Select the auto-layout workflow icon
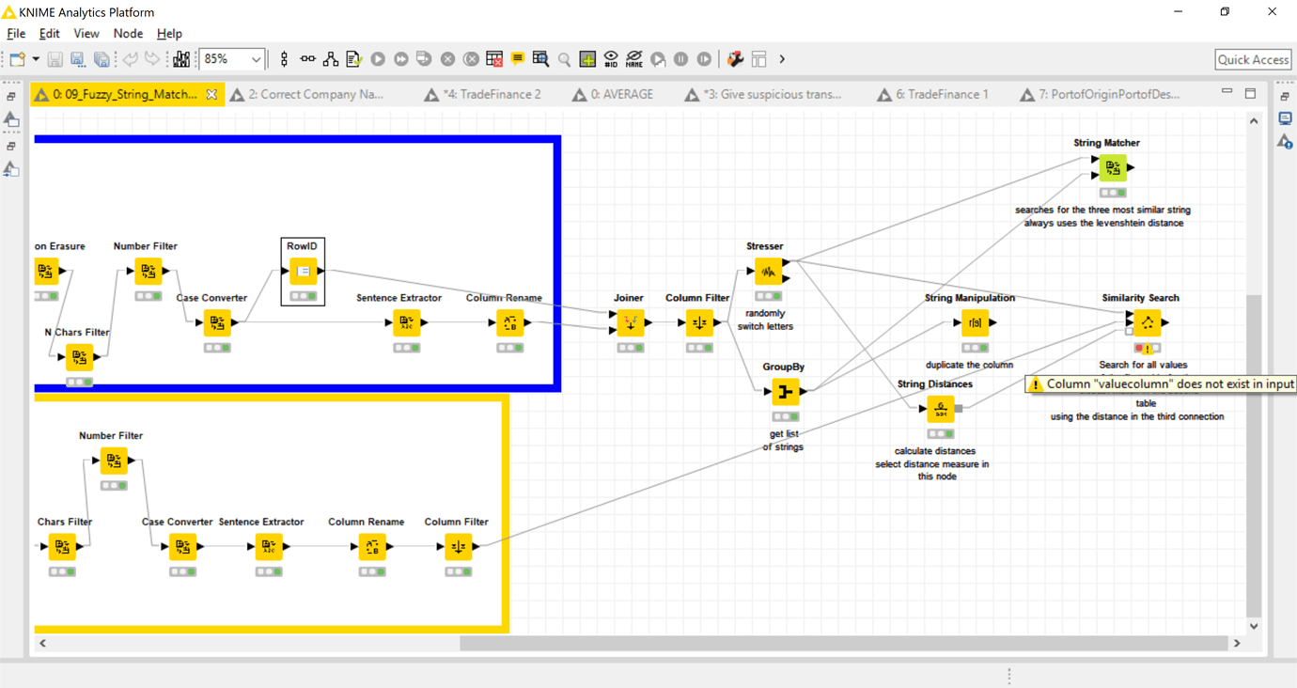Screen dimensions: 1297x688 tap(331, 58)
